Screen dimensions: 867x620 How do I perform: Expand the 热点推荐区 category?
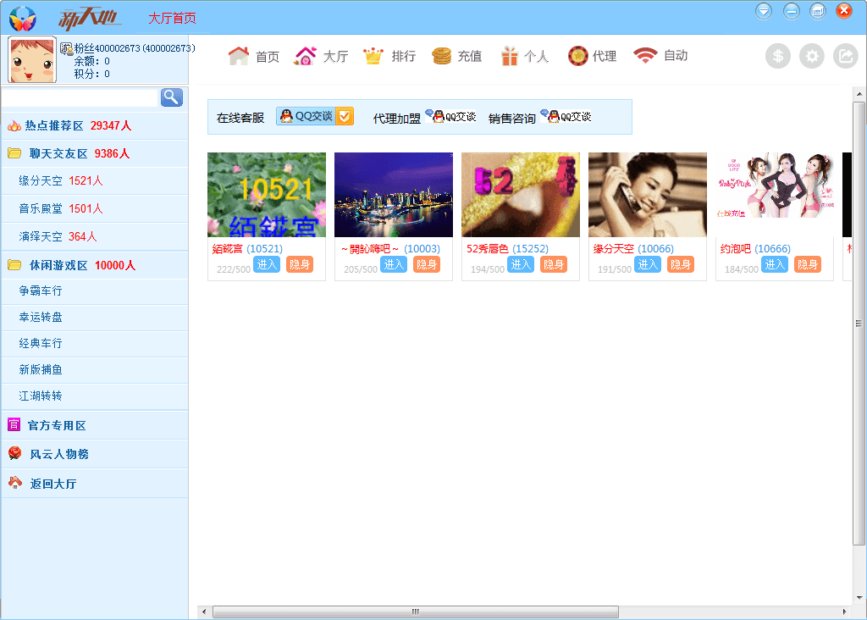[x=68, y=125]
